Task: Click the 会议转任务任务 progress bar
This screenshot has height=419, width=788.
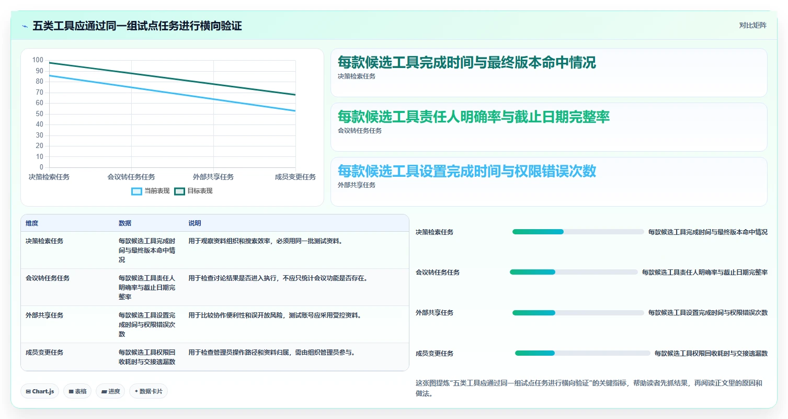Action: tap(574, 272)
